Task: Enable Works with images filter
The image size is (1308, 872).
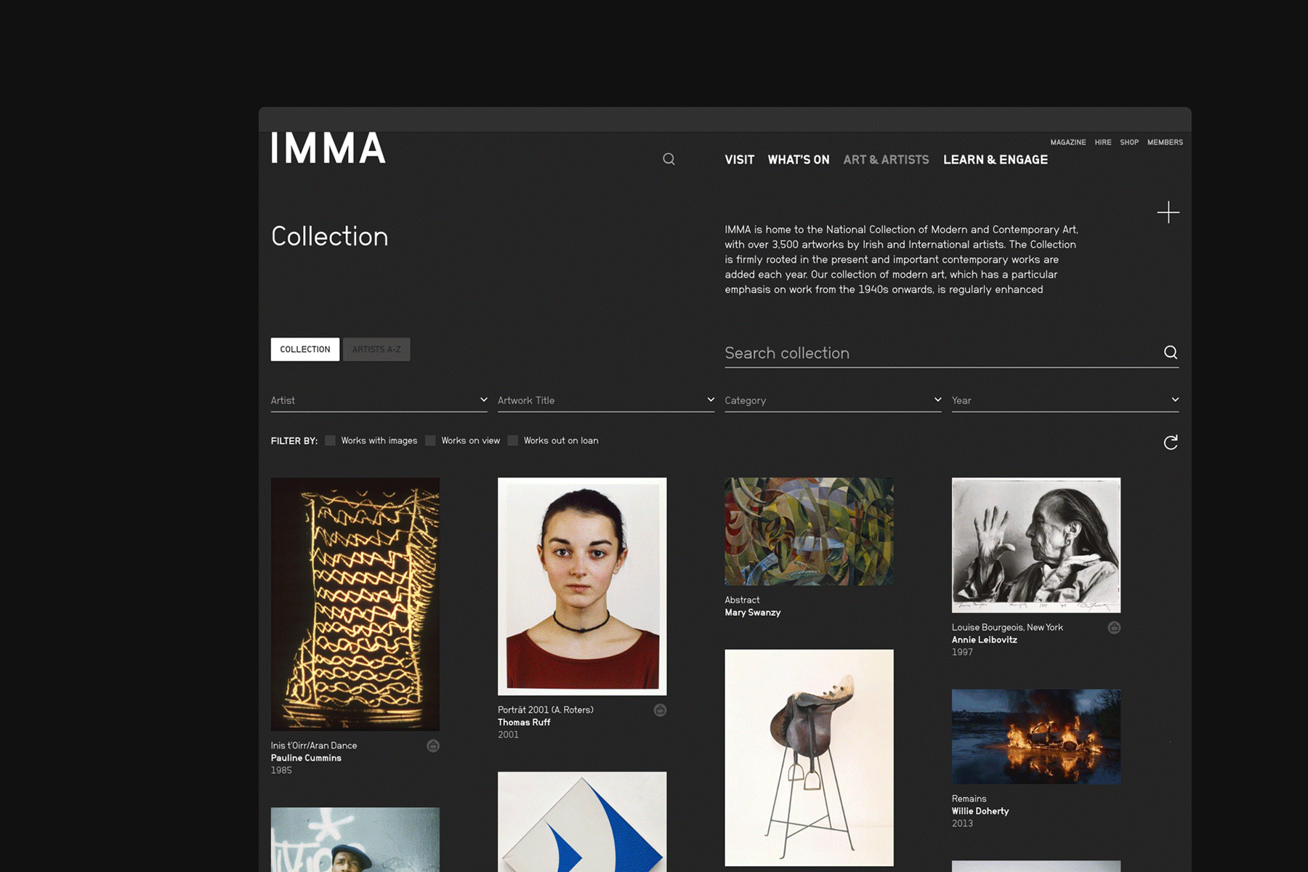Action: 331,440
